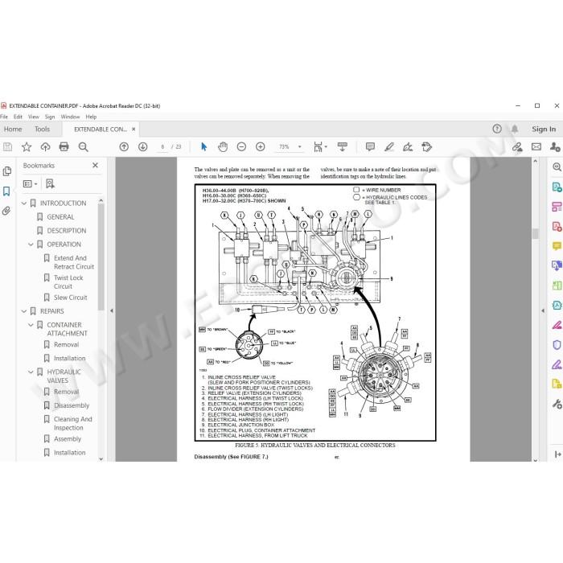Open More Tools wrench icon
563x563 pixels.
point(557,404)
